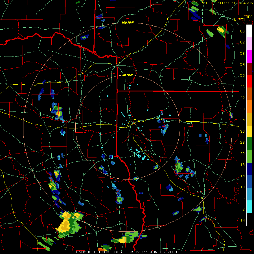Click the "ENHANCED ECHO TOPS" product title
Screen dimensions: 254x254
pos(99,252)
